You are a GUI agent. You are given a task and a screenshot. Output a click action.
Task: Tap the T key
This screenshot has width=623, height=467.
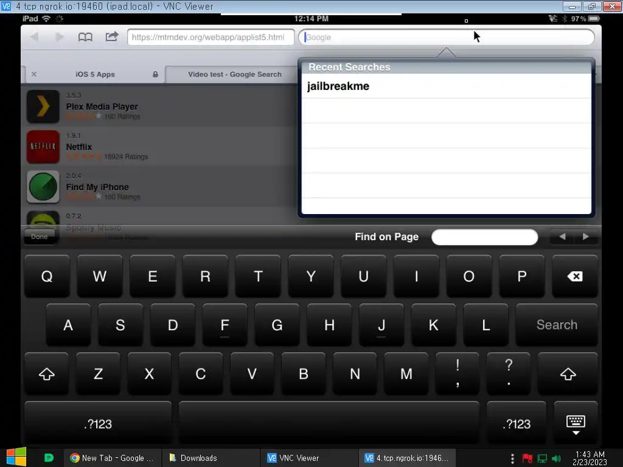(x=258, y=277)
